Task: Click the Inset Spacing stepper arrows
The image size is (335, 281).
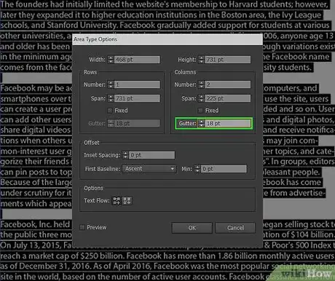Action: click(125, 155)
